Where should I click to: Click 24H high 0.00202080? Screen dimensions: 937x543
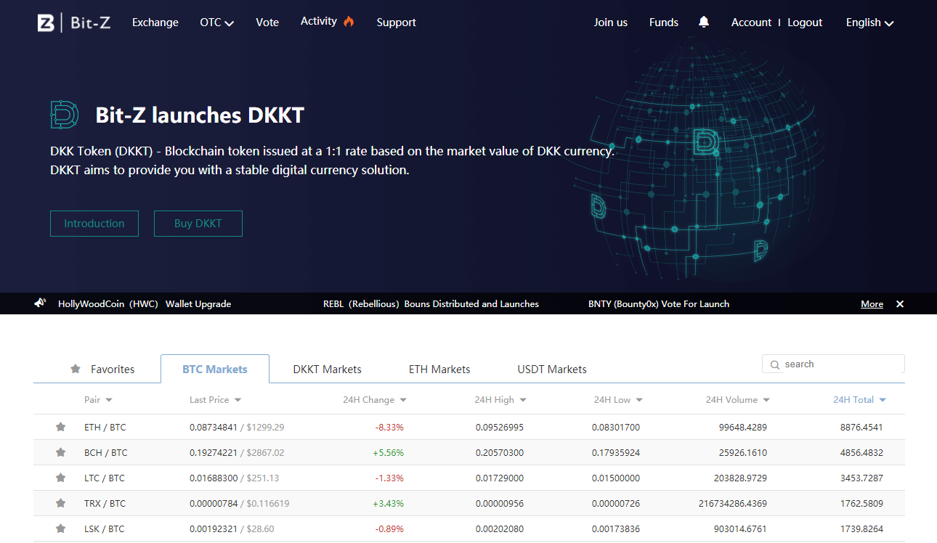500,528
